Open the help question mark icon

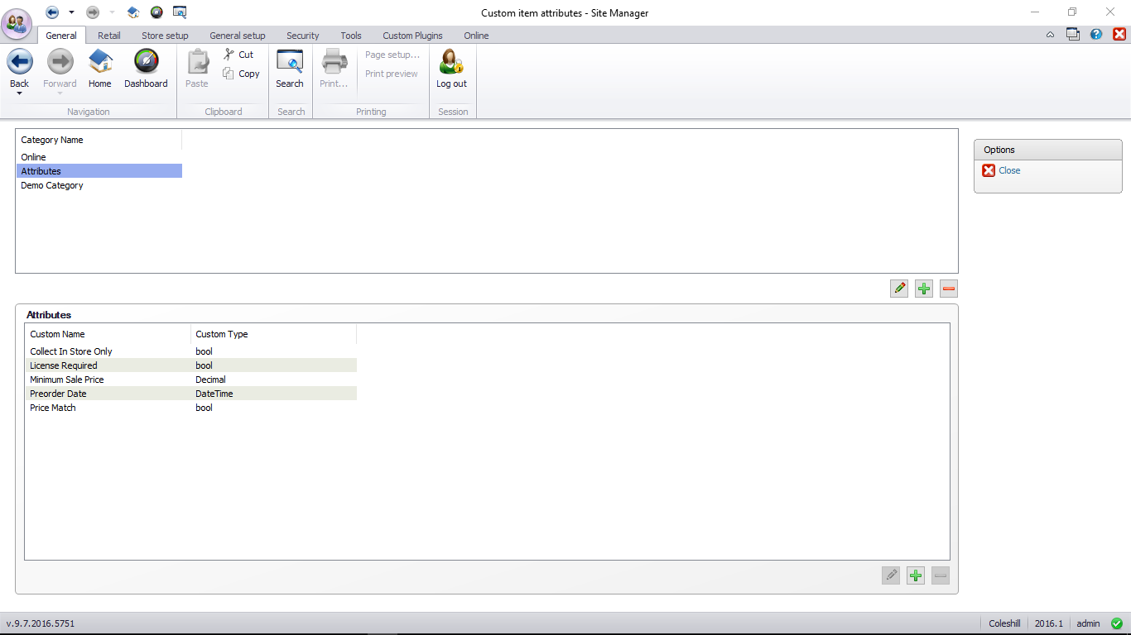coord(1096,35)
